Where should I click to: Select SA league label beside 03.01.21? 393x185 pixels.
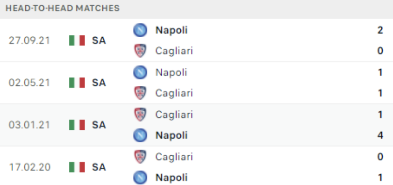point(99,125)
